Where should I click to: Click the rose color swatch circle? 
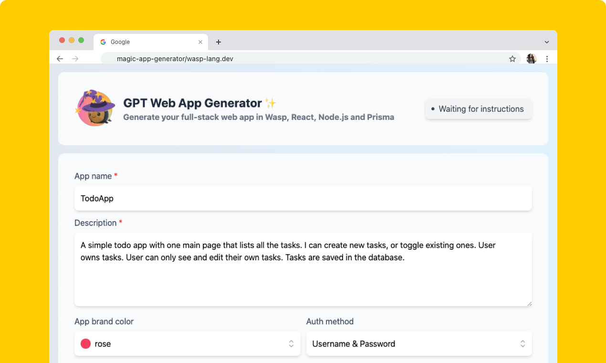click(x=86, y=344)
